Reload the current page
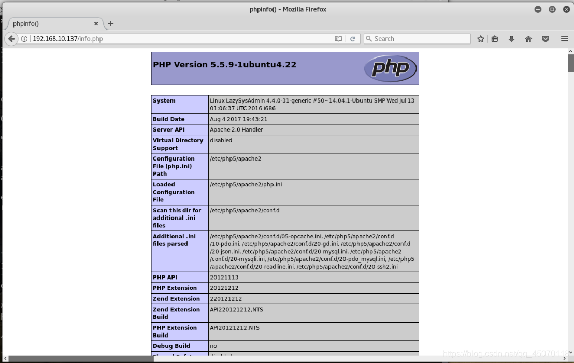The width and height of the screenshot is (574, 363). tap(353, 39)
